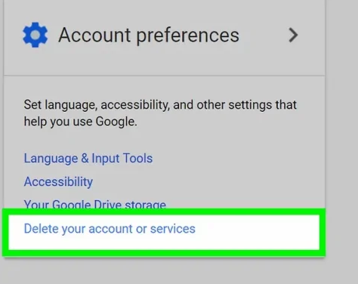Click the bright green highlight border

tap(164, 211)
